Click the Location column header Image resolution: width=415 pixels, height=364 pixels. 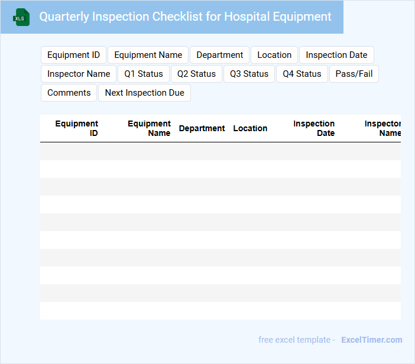coord(250,128)
